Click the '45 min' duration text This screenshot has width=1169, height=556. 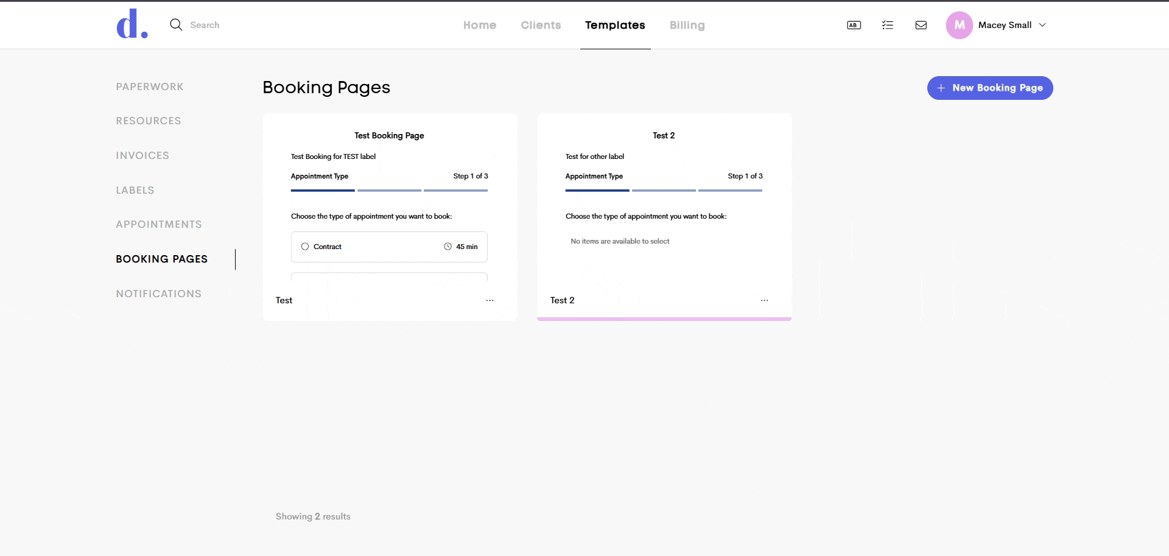click(x=467, y=247)
